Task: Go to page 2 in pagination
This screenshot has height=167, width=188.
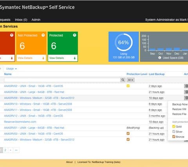Action: coord(5,150)
